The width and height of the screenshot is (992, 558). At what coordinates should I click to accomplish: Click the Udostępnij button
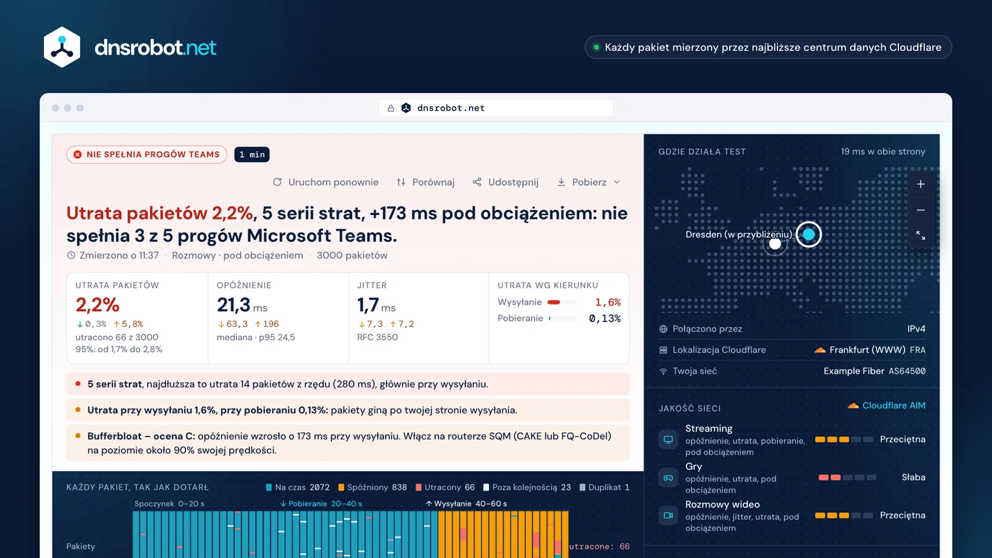pos(505,182)
